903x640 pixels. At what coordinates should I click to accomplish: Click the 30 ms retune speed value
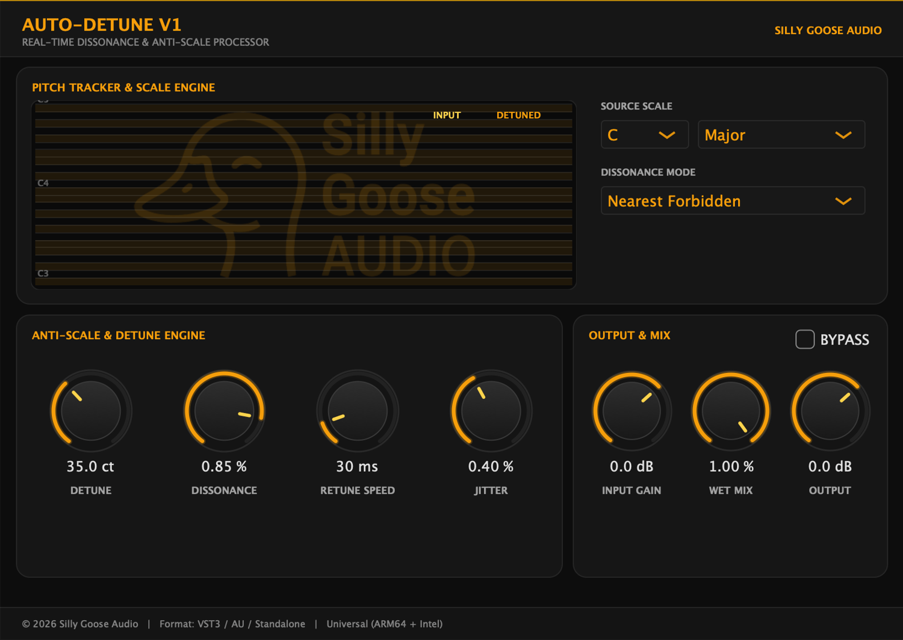[x=357, y=466]
